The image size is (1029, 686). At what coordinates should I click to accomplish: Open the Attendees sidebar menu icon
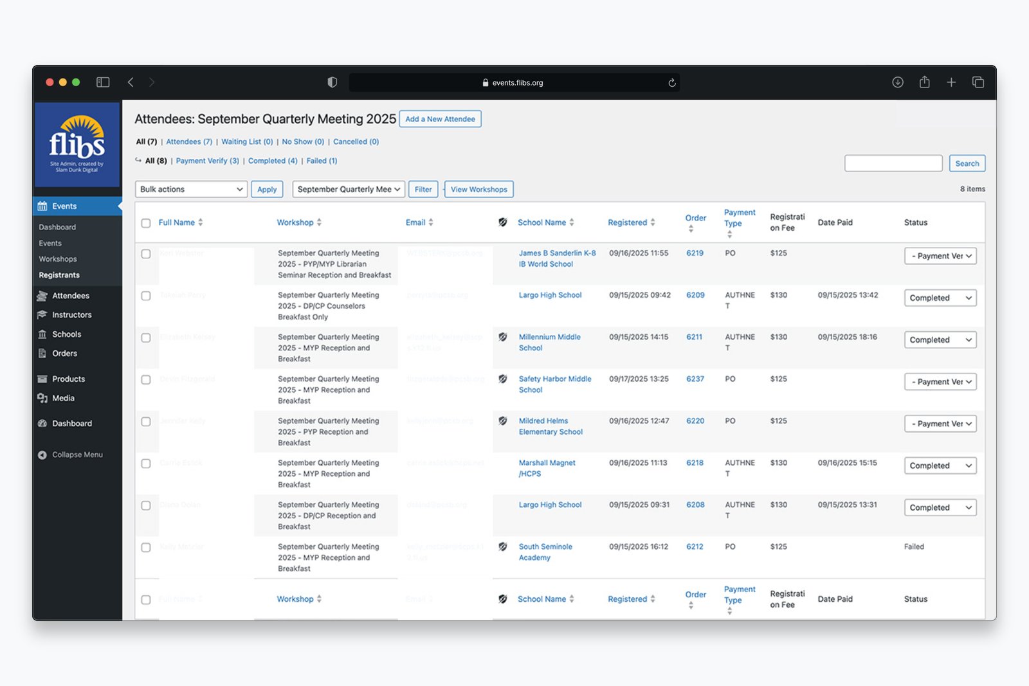coord(42,296)
